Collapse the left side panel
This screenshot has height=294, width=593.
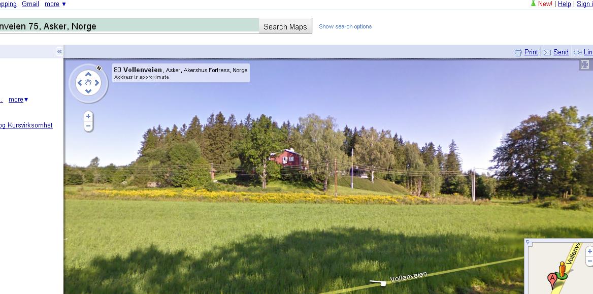[59, 52]
